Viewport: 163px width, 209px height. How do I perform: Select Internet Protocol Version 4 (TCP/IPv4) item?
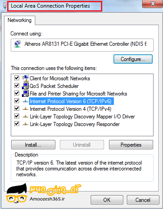point(71,109)
